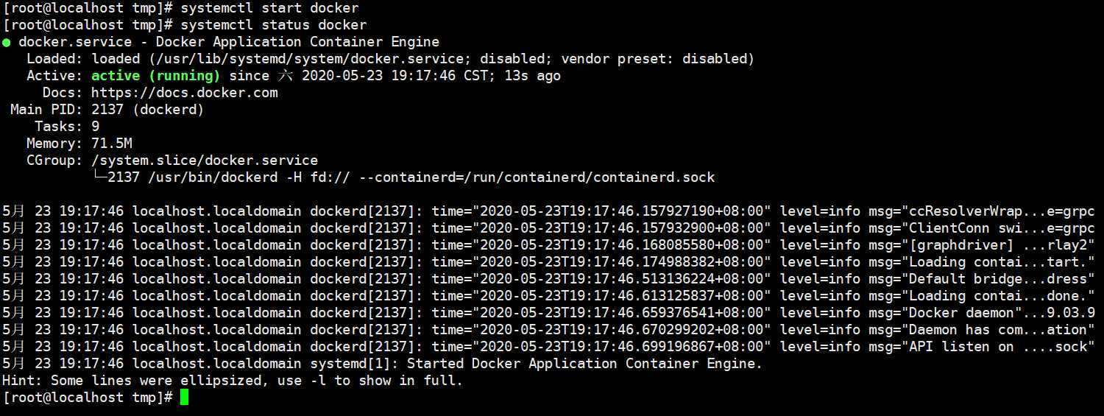Click the green 'active (running)' status text
This screenshot has width=1104, height=416.
pos(155,76)
